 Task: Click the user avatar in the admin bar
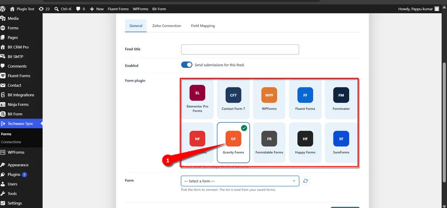[437, 9]
